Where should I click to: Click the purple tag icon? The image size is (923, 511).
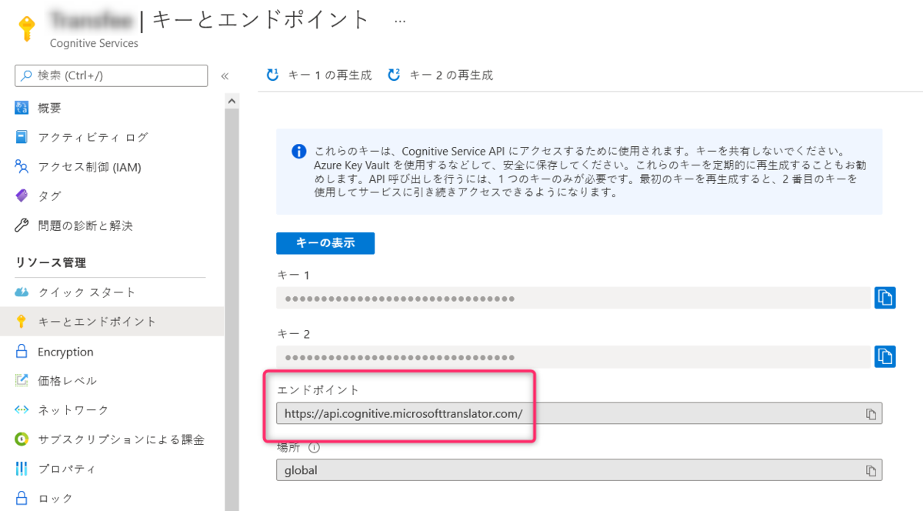tap(22, 196)
